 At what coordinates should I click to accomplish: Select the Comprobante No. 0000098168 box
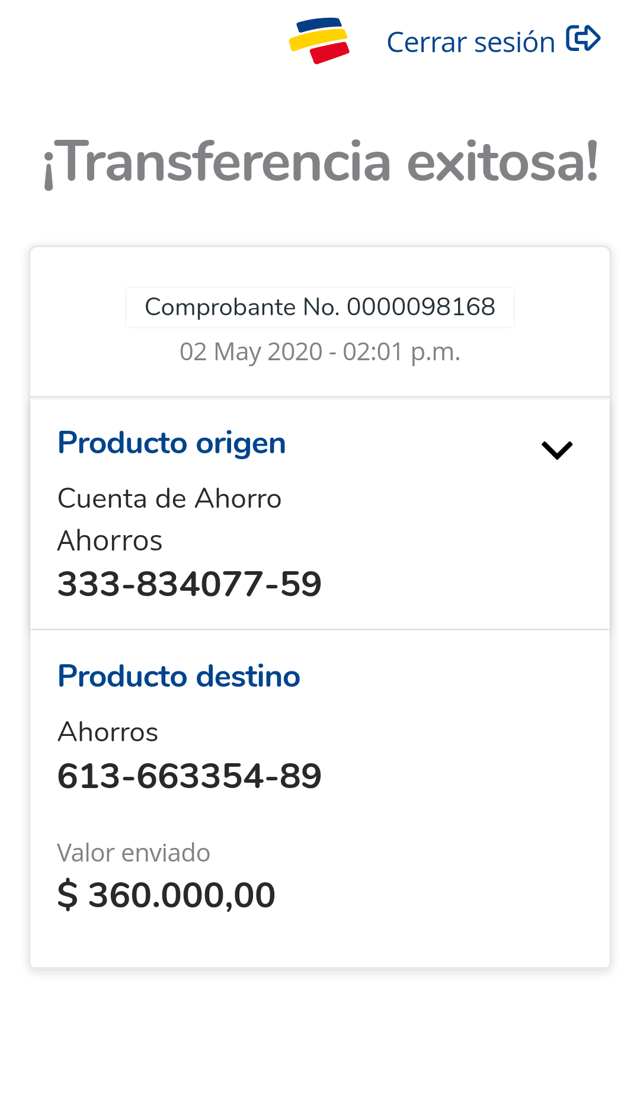[320, 307]
